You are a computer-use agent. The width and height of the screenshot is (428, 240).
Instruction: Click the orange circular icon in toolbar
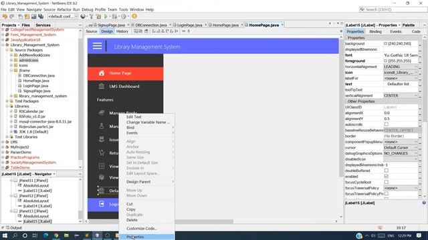(x=134, y=16)
